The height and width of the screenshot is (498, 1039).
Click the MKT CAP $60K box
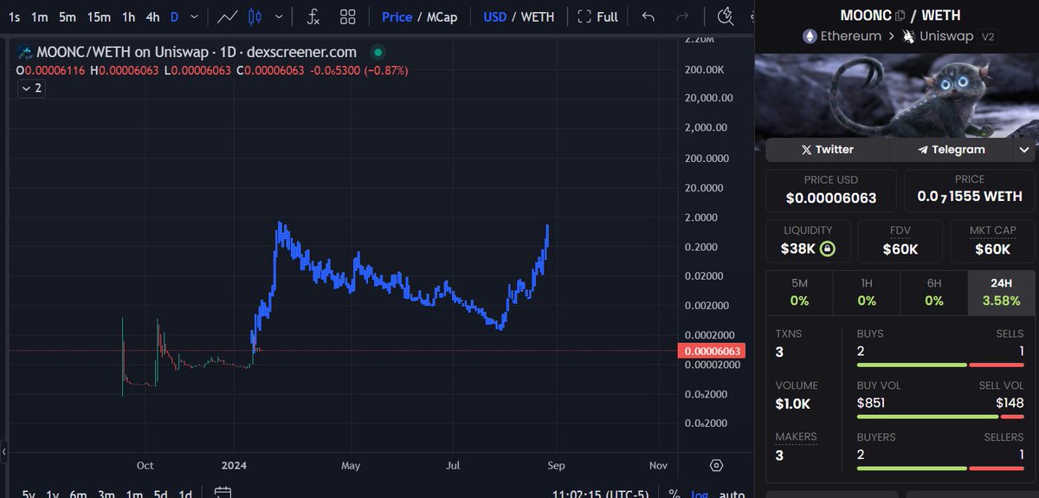(x=993, y=241)
